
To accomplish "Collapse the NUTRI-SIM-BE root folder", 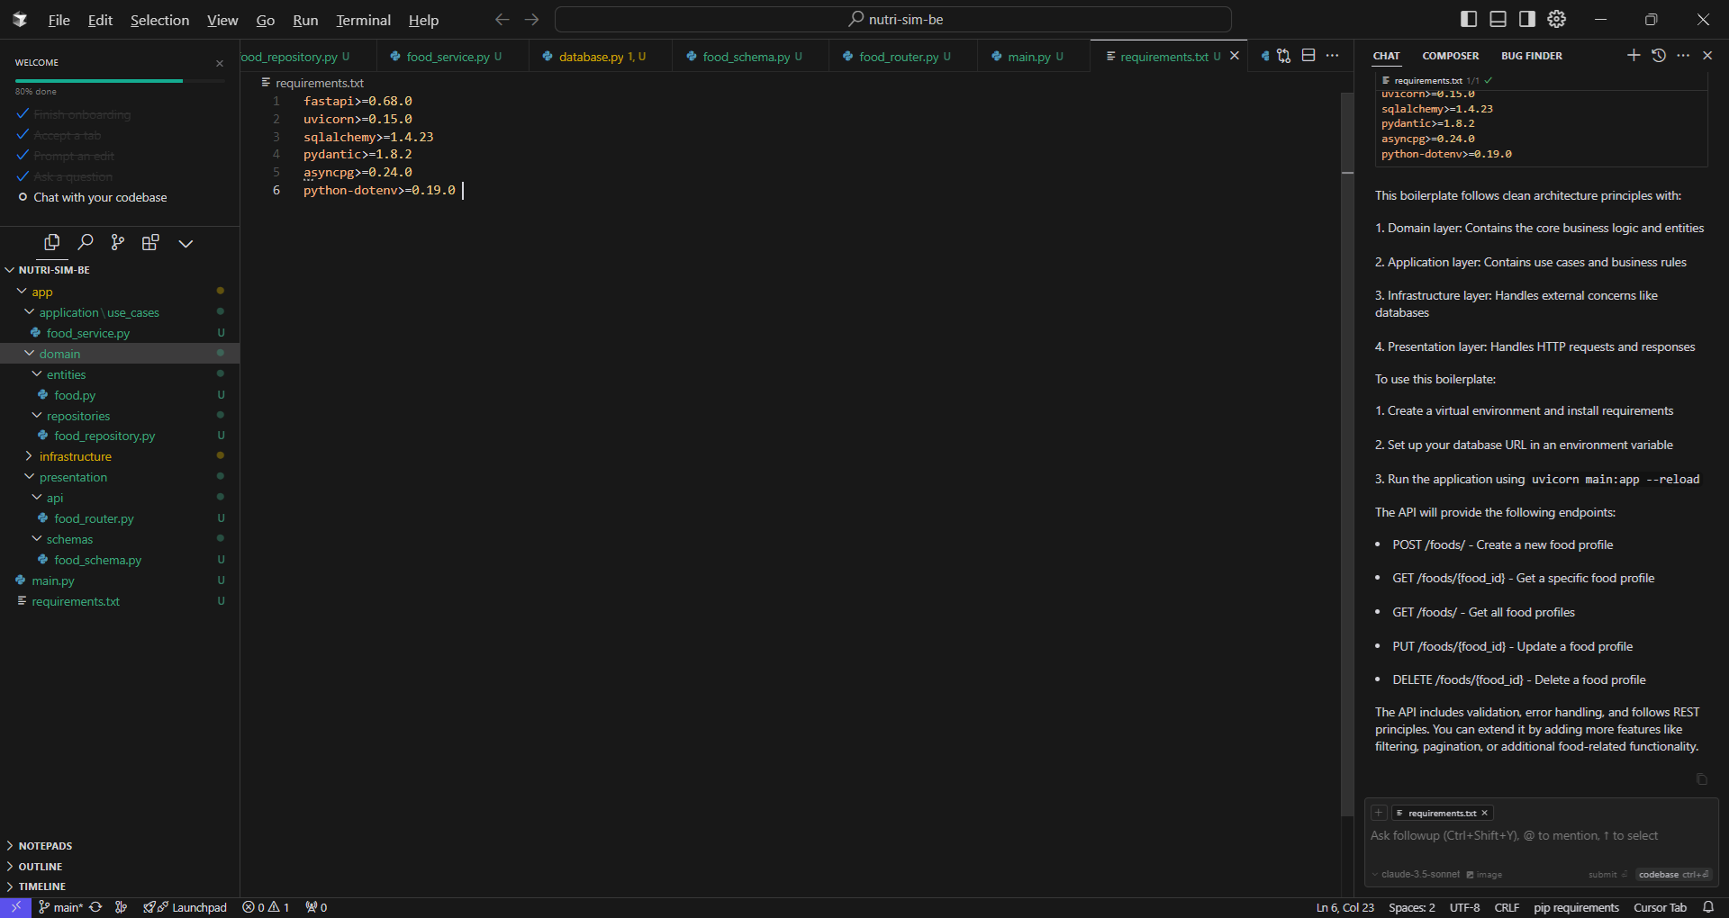I will click(x=53, y=270).
